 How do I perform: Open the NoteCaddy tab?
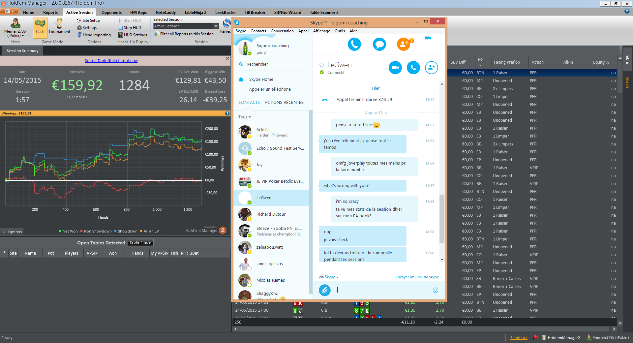166,13
